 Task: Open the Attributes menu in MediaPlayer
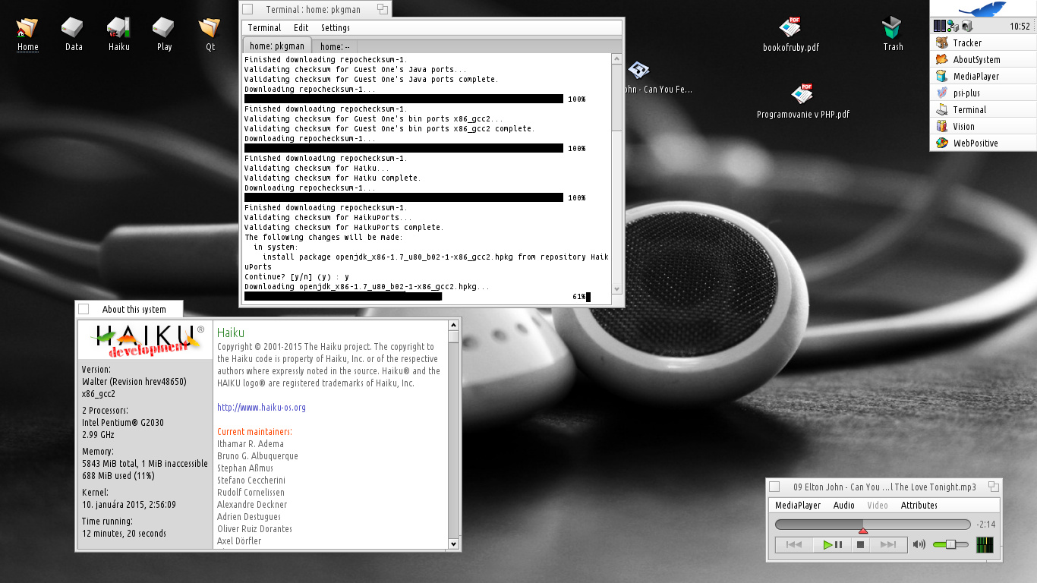(919, 505)
